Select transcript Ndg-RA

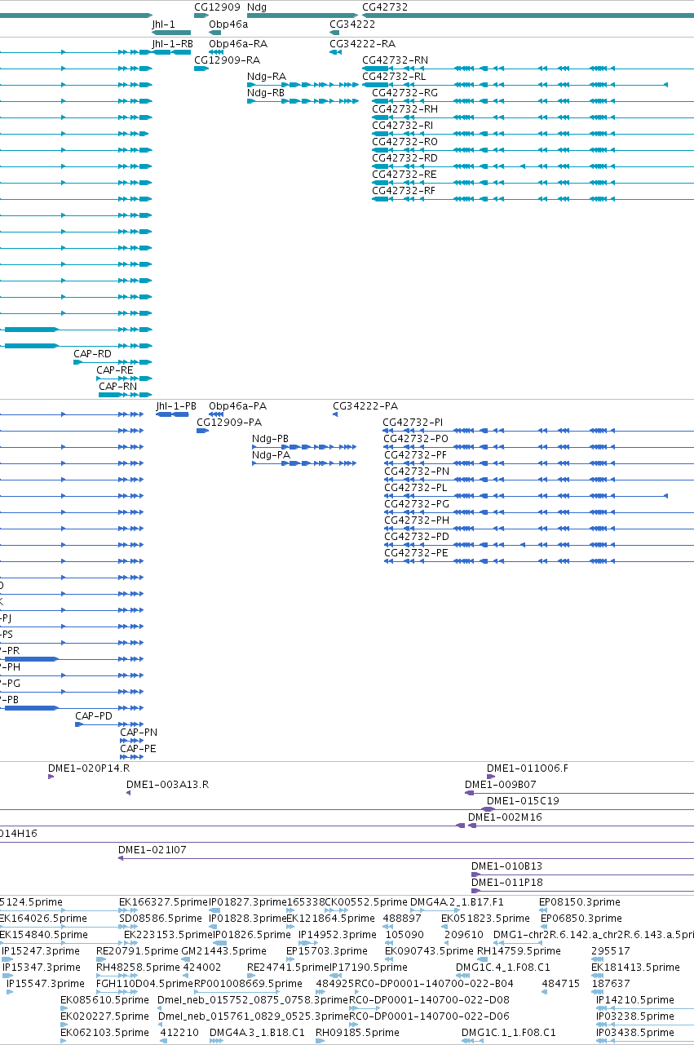267,77
